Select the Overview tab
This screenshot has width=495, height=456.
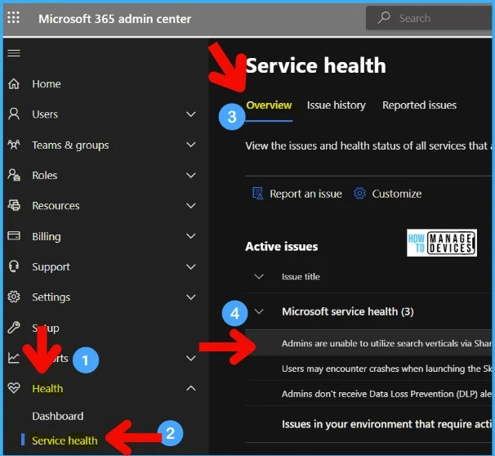(269, 105)
